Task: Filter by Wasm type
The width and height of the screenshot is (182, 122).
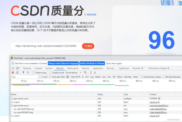Action: coord(120,77)
